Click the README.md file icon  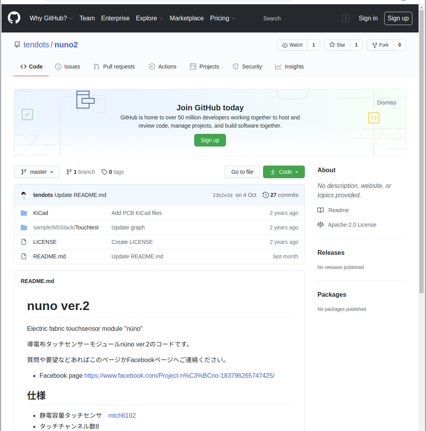pyautogui.click(x=24, y=256)
